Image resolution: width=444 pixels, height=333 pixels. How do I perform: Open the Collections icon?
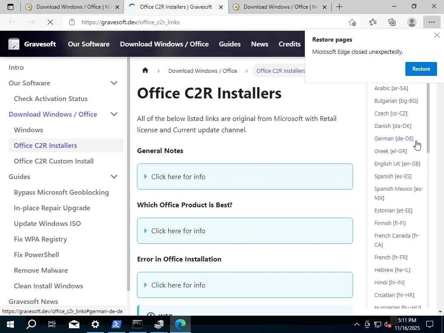tap(392, 22)
